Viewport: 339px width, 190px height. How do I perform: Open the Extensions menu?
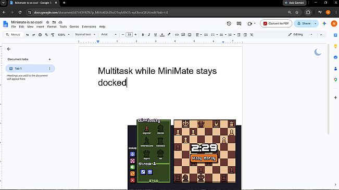(89, 26)
